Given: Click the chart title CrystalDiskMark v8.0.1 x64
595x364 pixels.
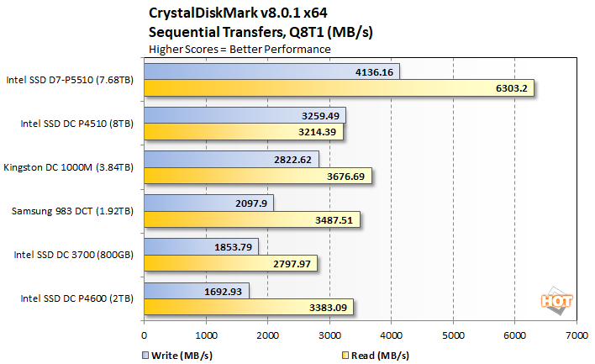Looking at the screenshot, I should point(238,13).
